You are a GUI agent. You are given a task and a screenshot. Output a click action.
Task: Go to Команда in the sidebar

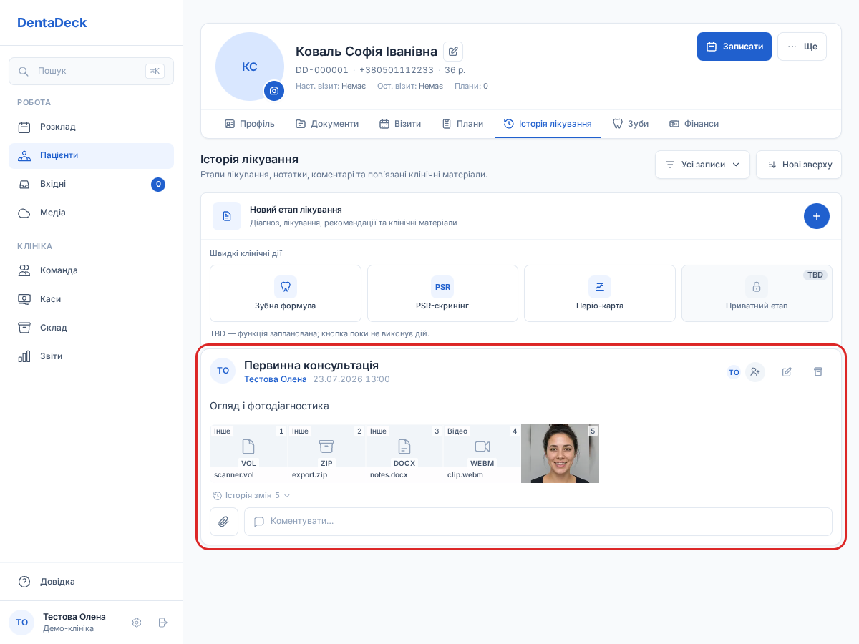click(x=91, y=270)
